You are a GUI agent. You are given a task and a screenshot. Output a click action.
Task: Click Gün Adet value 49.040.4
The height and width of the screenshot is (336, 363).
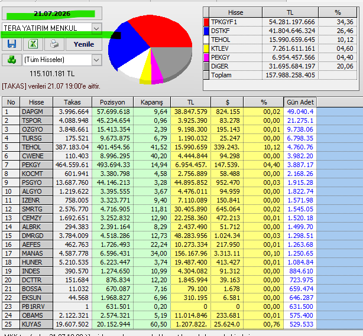[300, 112]
